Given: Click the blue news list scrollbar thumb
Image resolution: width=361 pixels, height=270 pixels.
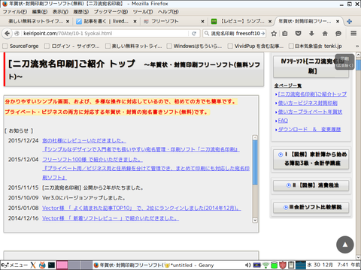Looking at the screenshot, I should pyautogui.click(x=255, y=163).
